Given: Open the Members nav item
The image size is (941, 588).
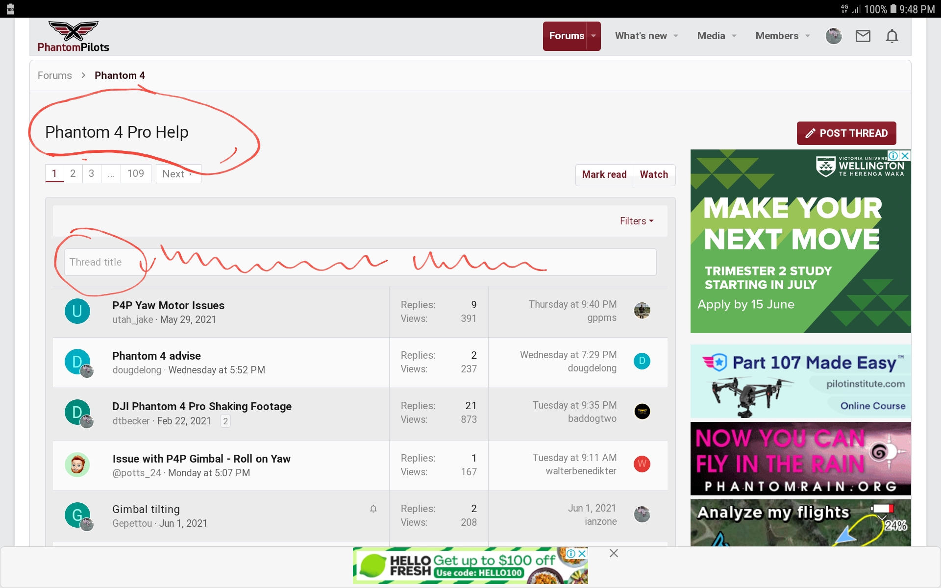Looking at the screenshot, I should point(777,36).
